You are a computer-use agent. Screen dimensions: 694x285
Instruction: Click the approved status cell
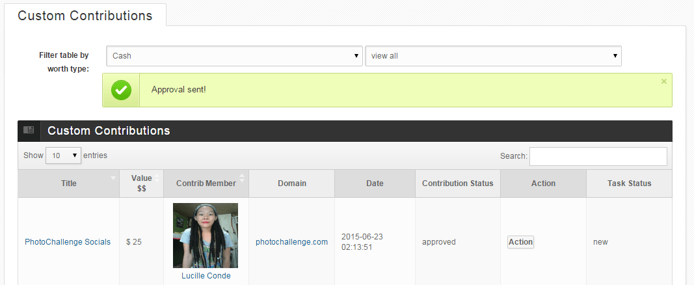pyautogui.click(x=458, y=242)
